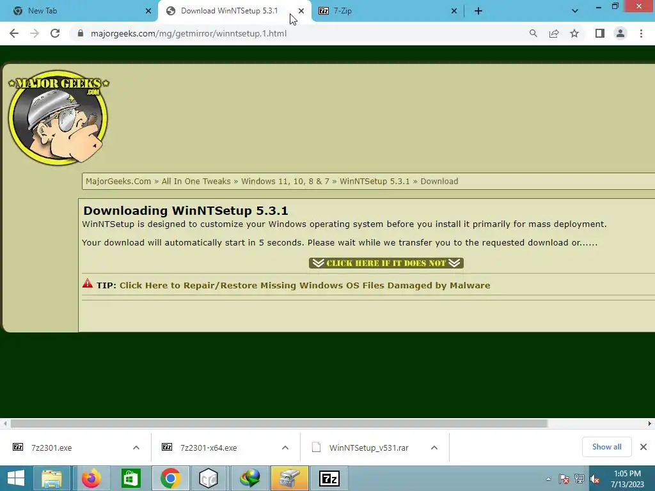Click the scrollbar right arrow
The width and height of the screenshot is (655, 491).
[650, 423]
